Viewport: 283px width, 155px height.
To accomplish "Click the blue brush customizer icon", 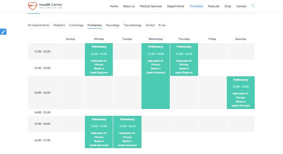I will pyautogui.click(x=3, y=31).
